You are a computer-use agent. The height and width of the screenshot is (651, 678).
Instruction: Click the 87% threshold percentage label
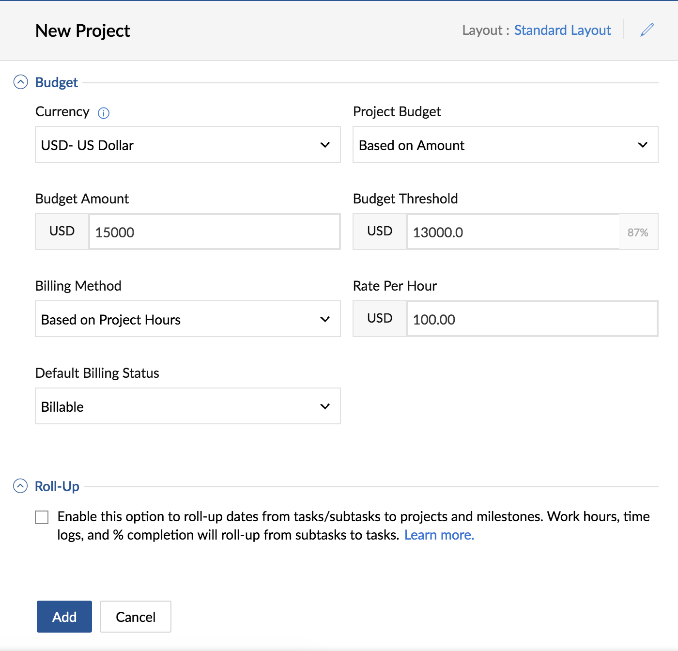(x=638, y=232)
